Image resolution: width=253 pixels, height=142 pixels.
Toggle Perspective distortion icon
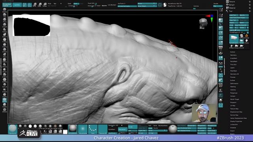pos(221,48)
